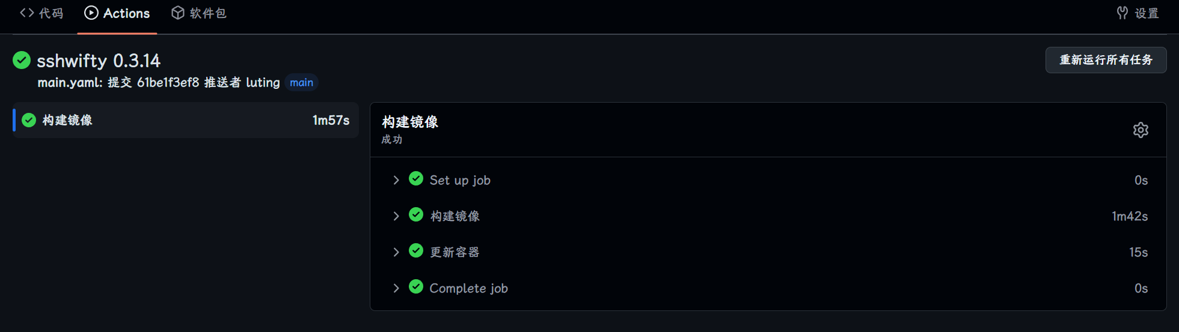
Task: Click the 1m42s duration of 构建镜像 step
Action: (1129, 216)
